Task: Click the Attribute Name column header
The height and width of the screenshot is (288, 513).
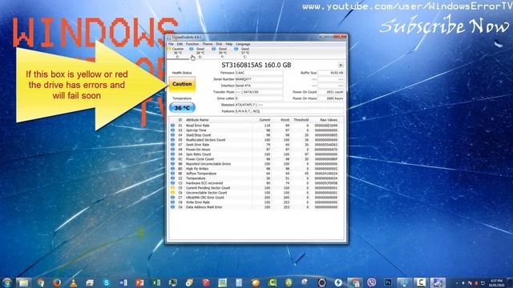Action: [197, 120]
